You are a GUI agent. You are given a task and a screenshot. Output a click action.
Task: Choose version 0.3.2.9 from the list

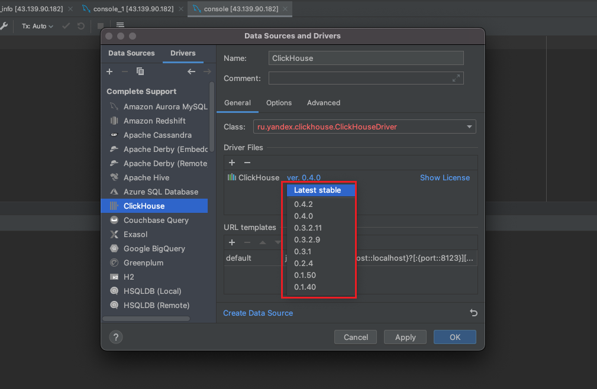coord(321,239)
